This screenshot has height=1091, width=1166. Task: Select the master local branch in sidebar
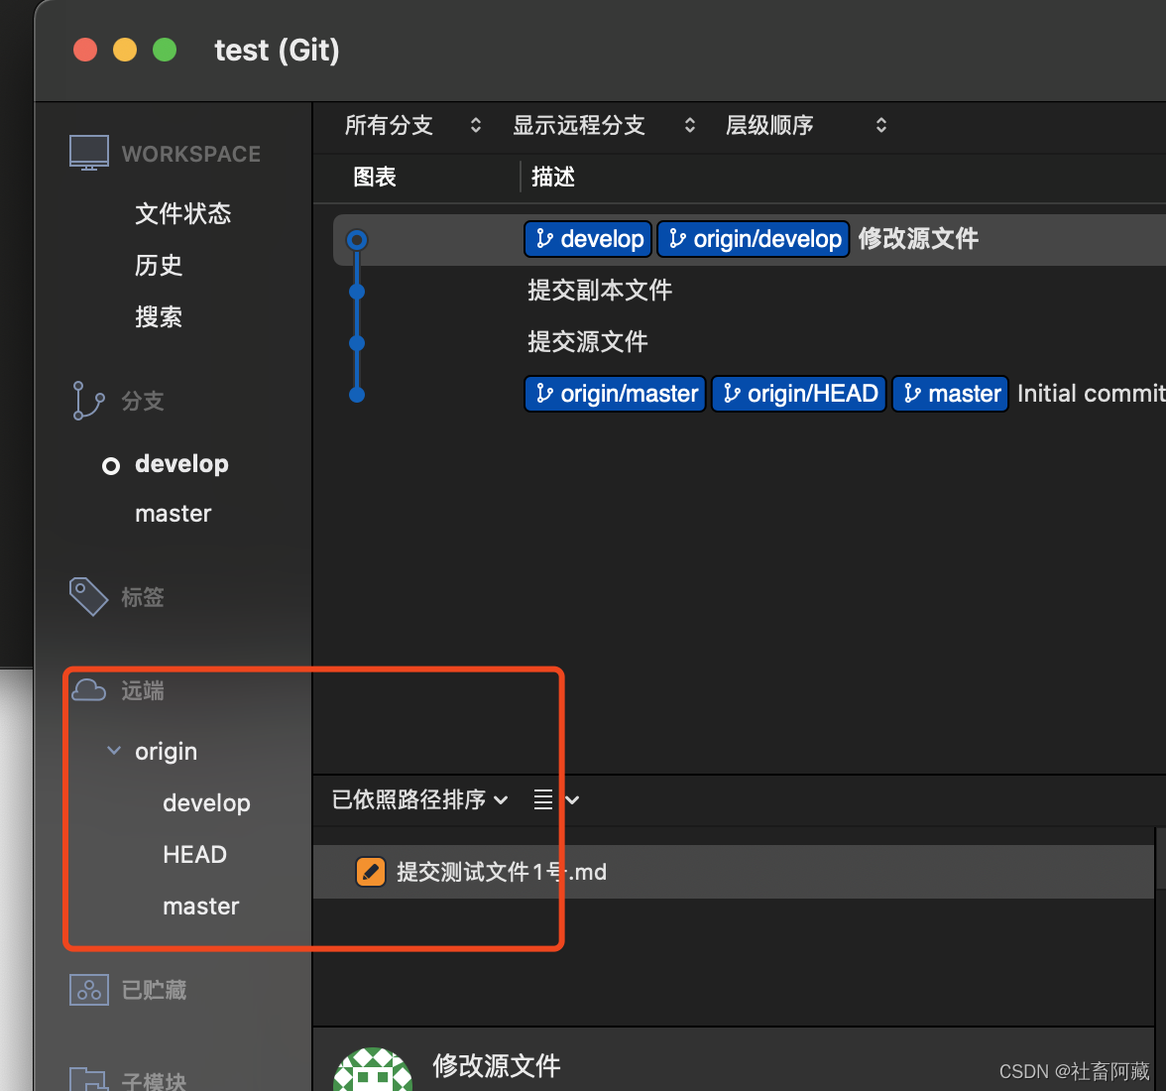pyautogui.click(x=174, y=514)
